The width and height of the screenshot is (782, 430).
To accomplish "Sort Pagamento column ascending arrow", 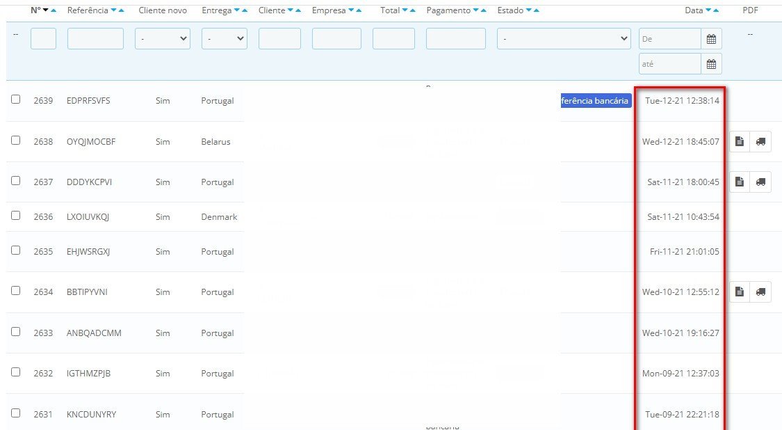I will tap(483, 10).
